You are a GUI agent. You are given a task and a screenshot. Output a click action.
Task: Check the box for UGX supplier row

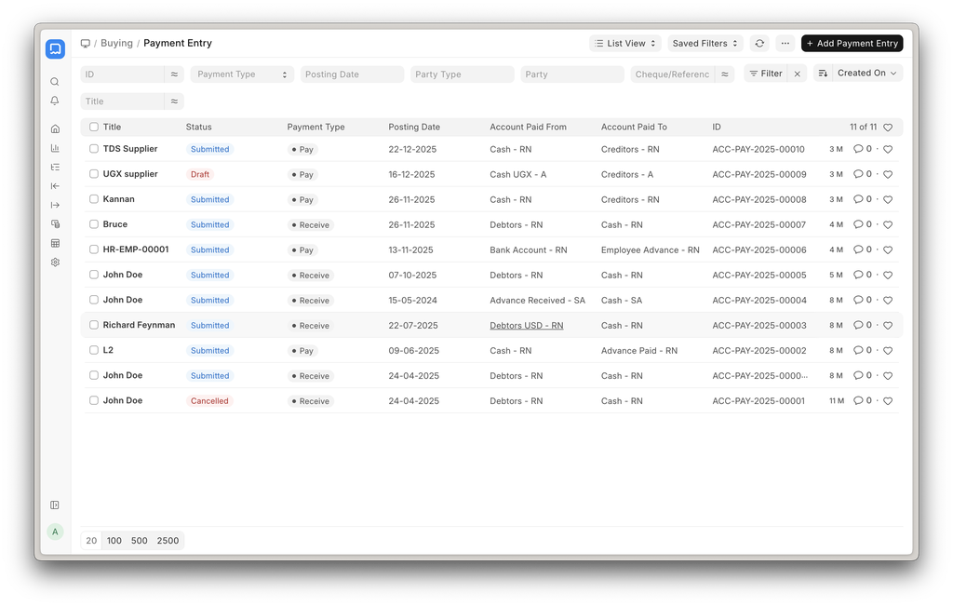(x=94, y=174)
